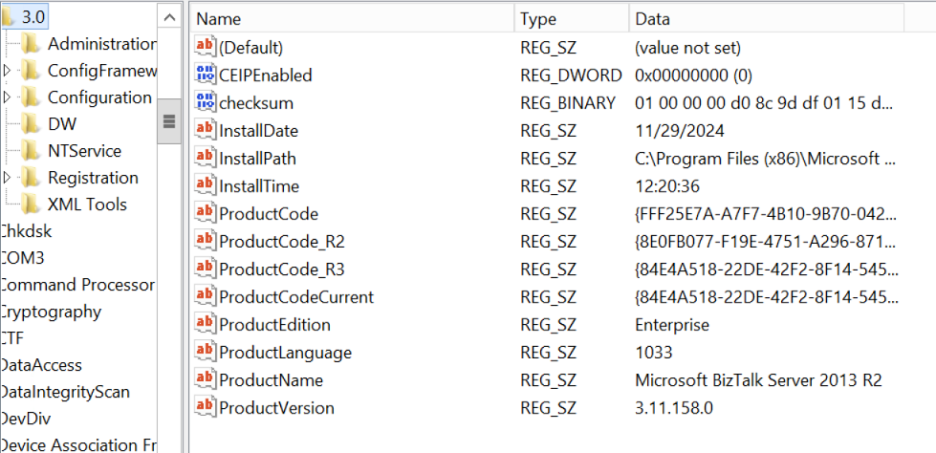The height and width of the screenshot is (453, 936).
Task: Click the ProductCode_R2 data starting {8E0FB077
Action: pyautogui.click(x=767, y=242)
